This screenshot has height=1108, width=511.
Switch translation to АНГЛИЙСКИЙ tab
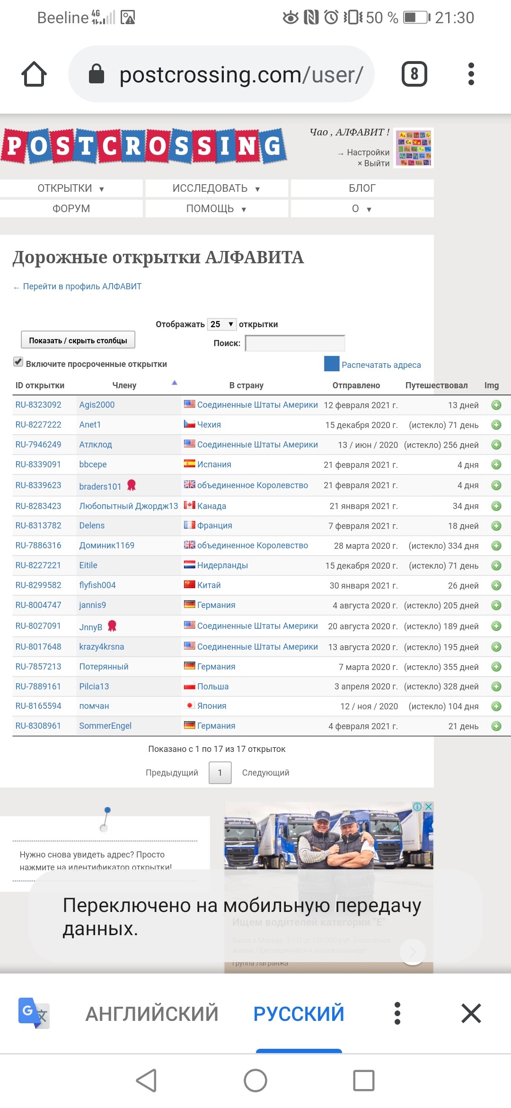[152, 1014]
